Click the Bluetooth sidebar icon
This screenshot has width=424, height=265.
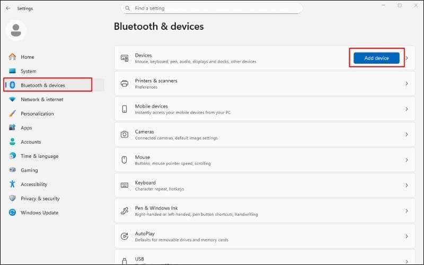(x=12, y=85)
